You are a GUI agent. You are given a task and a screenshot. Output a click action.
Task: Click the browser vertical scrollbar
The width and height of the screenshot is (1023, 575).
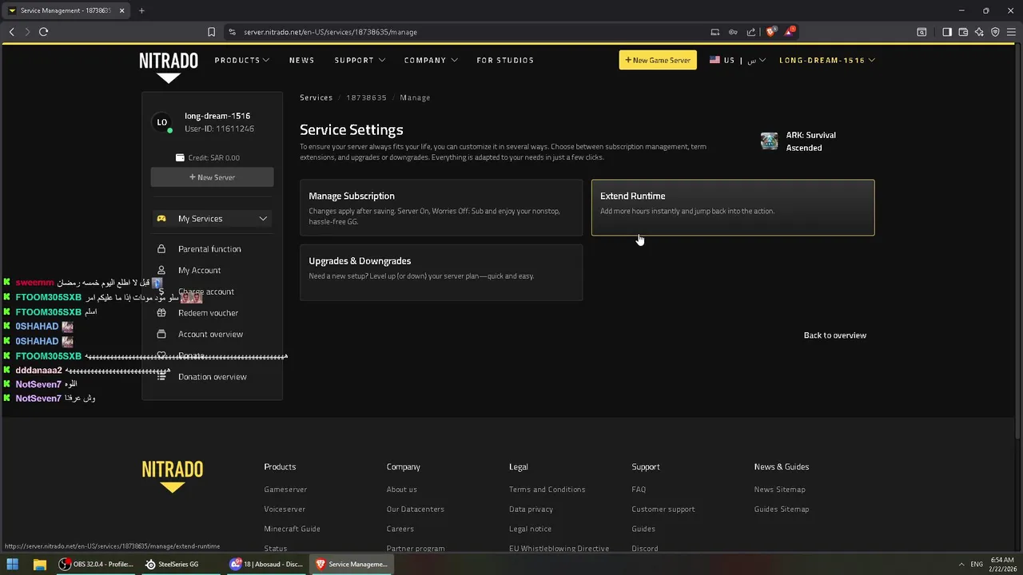(x=1018, y=240)
